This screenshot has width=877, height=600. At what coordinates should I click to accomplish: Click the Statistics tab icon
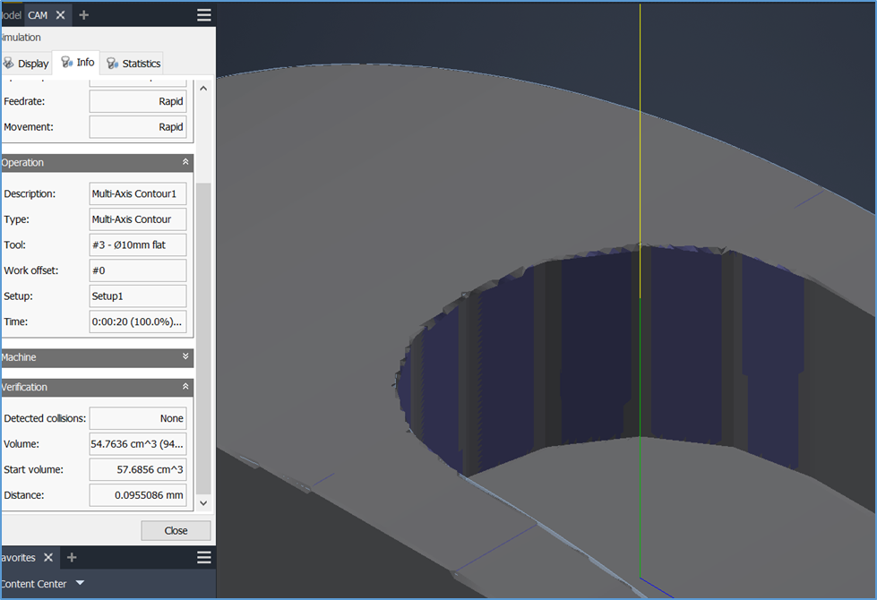pos(111,63)
